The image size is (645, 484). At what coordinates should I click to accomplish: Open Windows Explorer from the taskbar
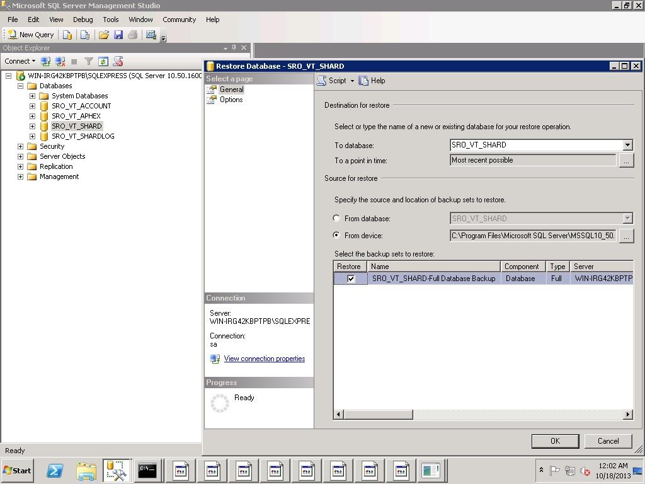tap(86, 470)
